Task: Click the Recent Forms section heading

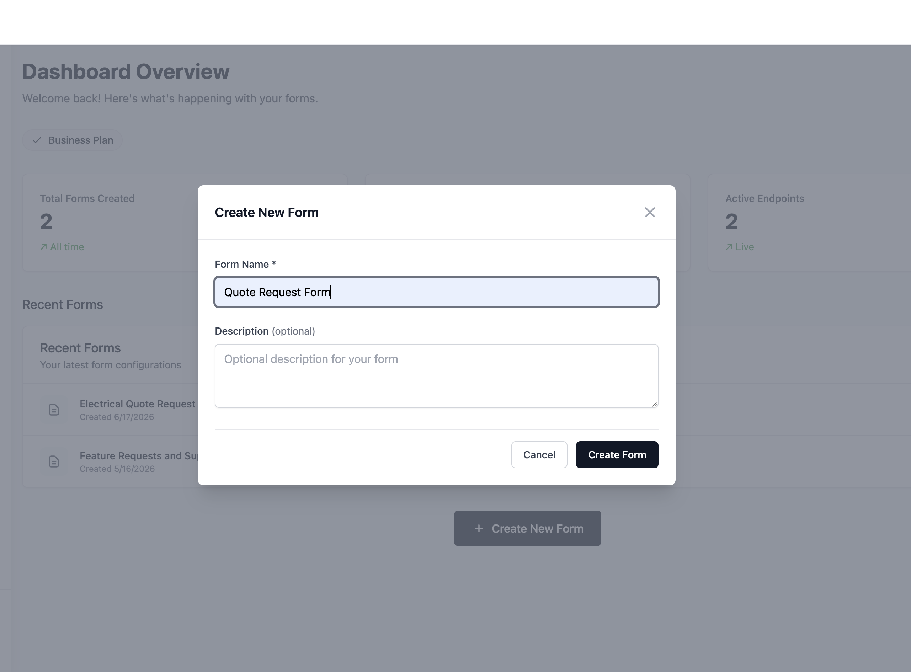Action: [x=62, y=305]
